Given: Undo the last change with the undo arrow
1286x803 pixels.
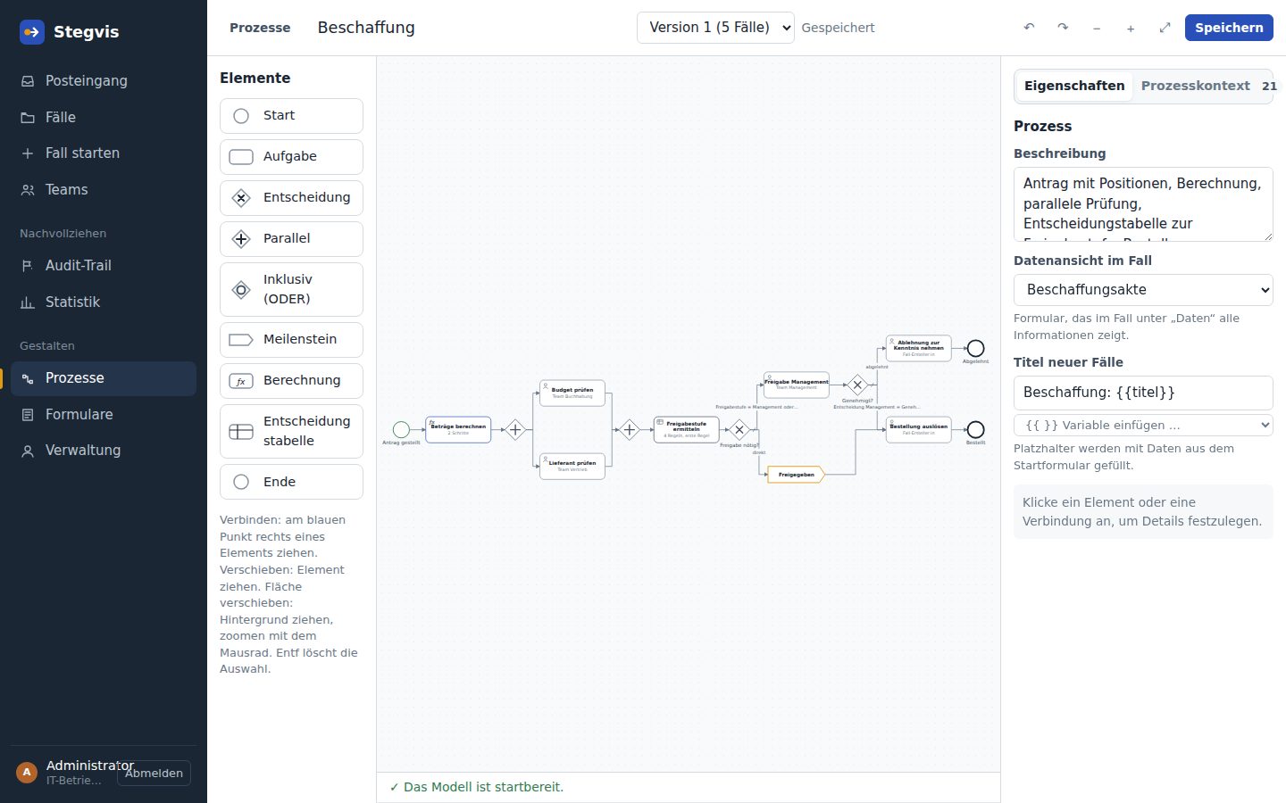Looking at the screenshot, I should pyautogui.click(x=1029, y=28).
